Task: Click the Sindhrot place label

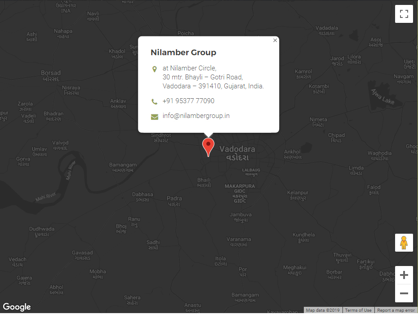Action: tap(161, 138)
